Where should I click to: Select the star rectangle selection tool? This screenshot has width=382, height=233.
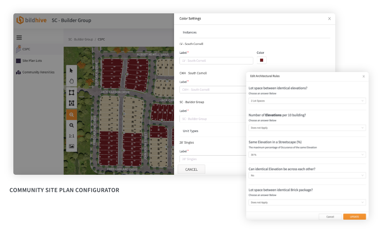71,103
